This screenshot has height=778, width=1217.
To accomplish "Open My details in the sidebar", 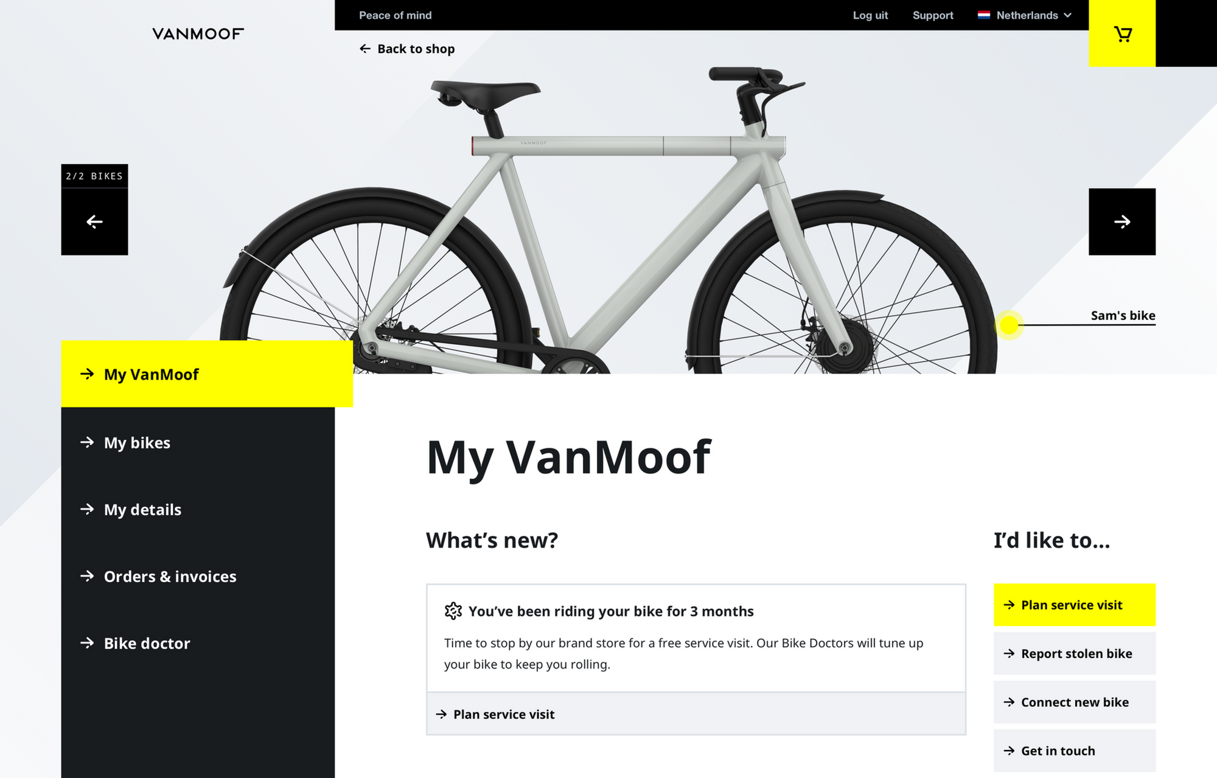I will coord(142,510).
